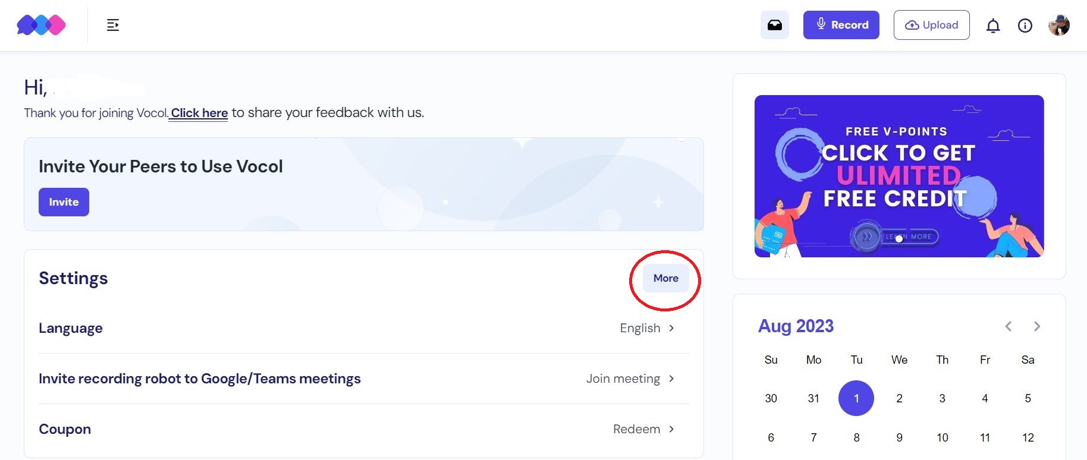1087x460 pixels.
Task: Open the Join meeting option
Action: [630, 379]
